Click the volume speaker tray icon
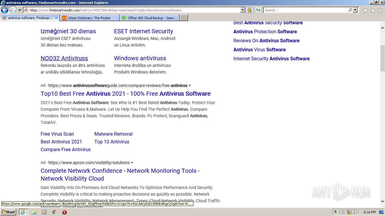 342,212
